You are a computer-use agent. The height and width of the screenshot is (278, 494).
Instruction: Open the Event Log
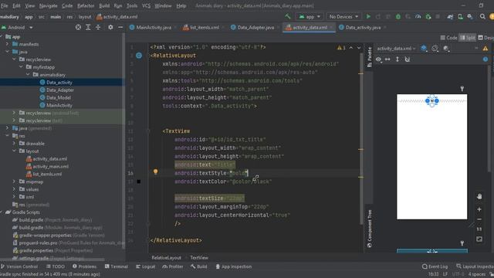(435, 266)
